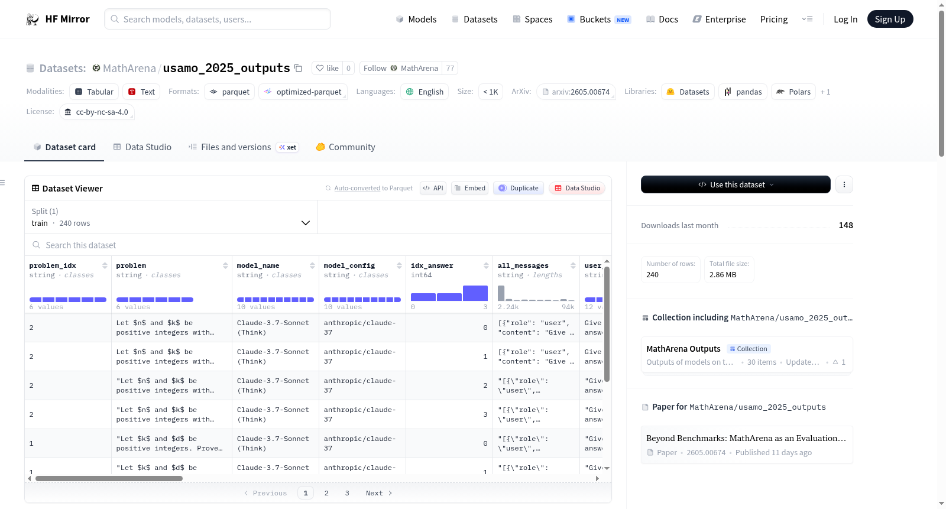
Task: Show the +1 additional libraries
Action: 825,92
